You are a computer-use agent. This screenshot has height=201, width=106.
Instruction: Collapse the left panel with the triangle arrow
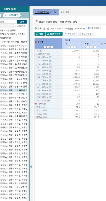pyautogui.click(x=31, y=167)
